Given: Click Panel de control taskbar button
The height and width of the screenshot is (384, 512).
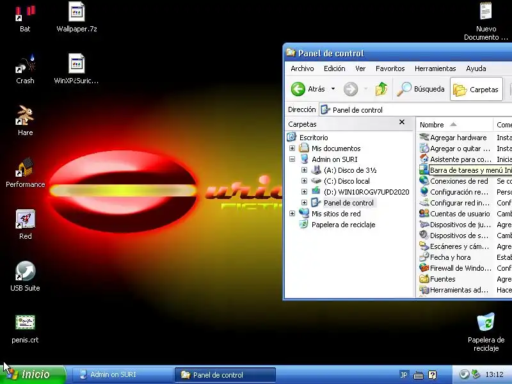Looking at the screenshot, I should 225,374.
